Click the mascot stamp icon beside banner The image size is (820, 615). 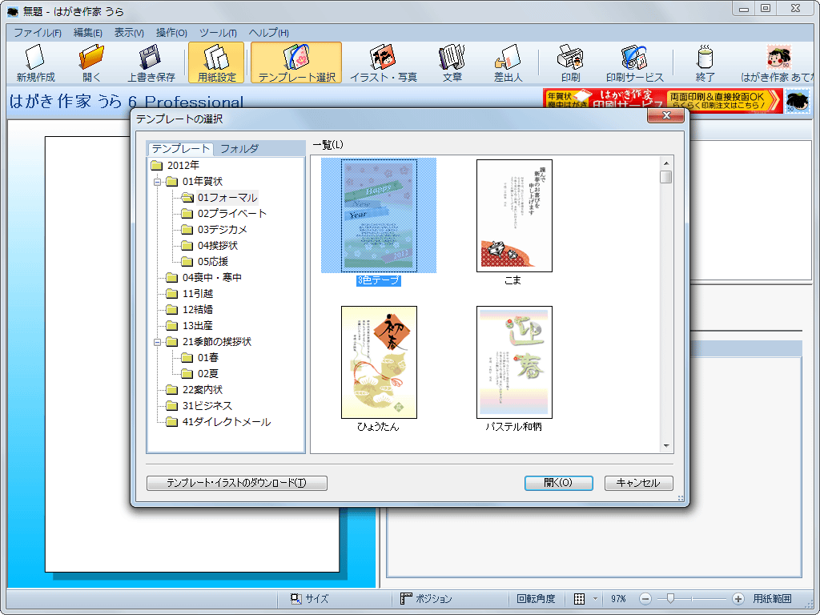click(797, 100)
